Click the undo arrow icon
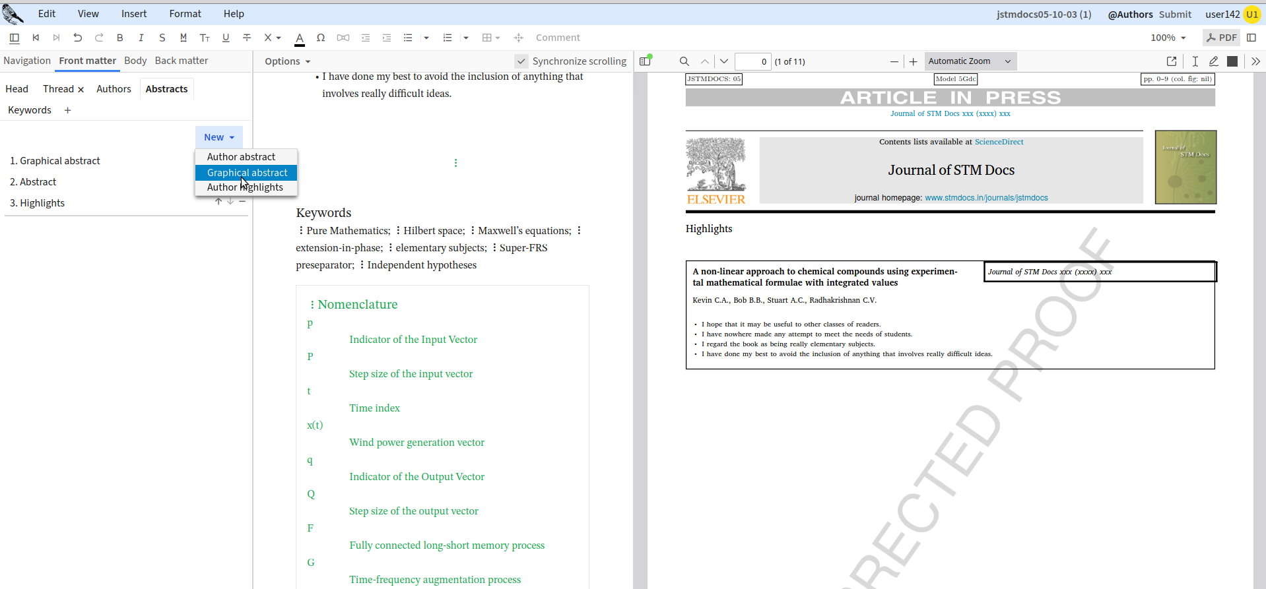 point(77,38)
